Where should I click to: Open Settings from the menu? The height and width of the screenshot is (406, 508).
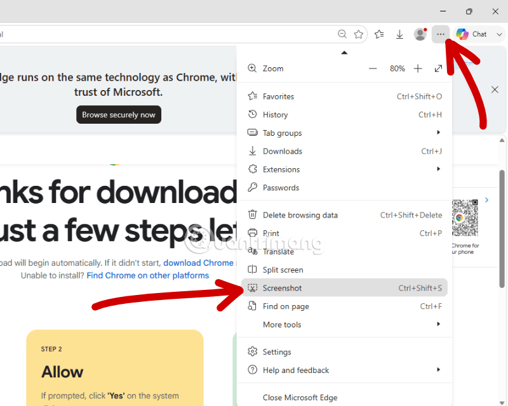tap(344, 351)
